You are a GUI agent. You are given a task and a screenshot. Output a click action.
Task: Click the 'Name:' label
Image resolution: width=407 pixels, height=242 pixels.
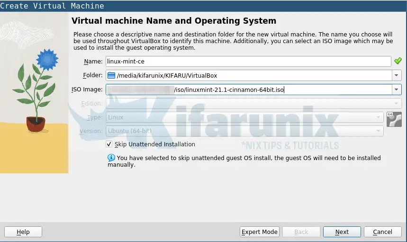tap(93, 62)
